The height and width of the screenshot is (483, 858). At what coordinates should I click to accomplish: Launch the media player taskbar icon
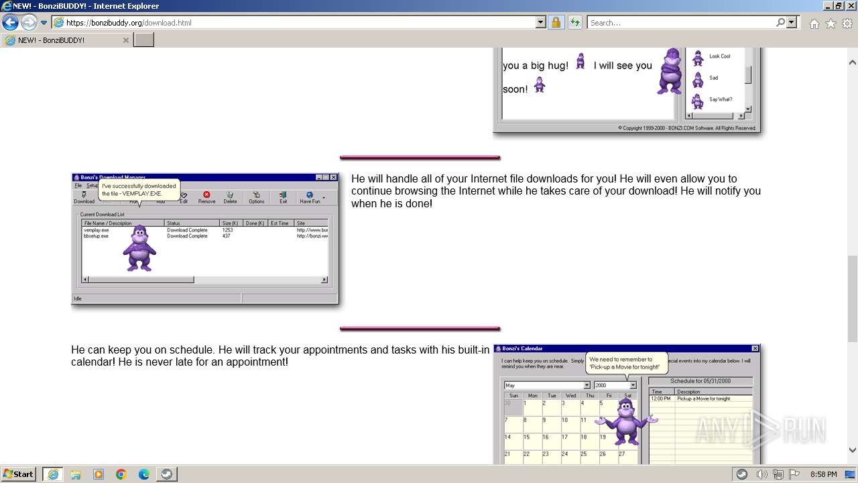point(99,474)
